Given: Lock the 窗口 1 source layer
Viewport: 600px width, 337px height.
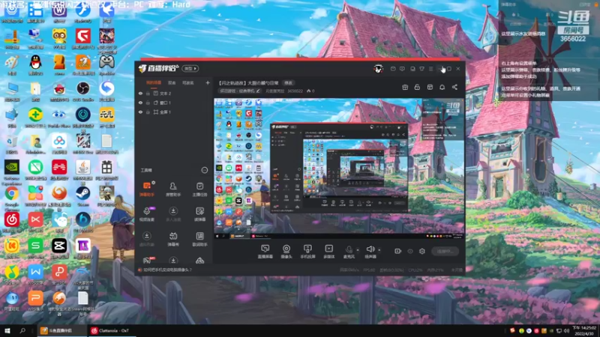Looking at the screenshot, I should (148, 103).
